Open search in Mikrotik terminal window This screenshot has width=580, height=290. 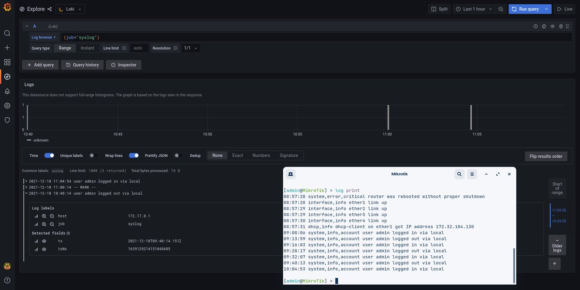click(x=459, y=174)
